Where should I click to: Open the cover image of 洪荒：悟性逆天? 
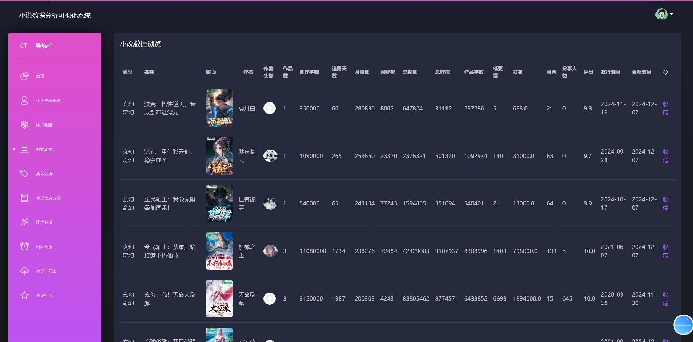pyautogui.click(x=219, y=108)
